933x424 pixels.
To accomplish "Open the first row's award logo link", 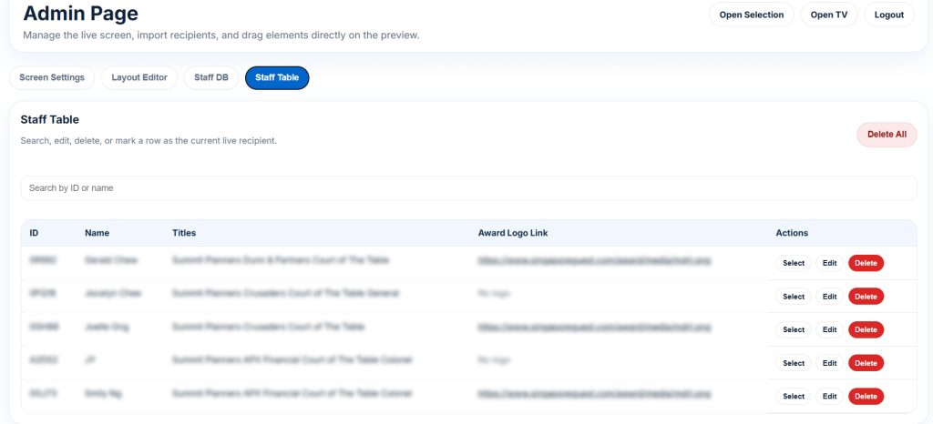I will 594,260.
